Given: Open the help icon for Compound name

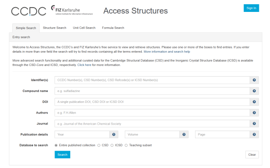Looking at the screenshot, I should (254, 91).
